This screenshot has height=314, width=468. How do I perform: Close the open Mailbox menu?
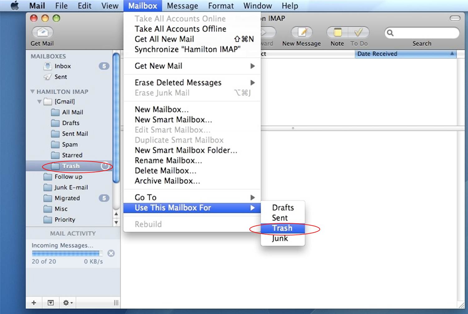pos(143,6)
